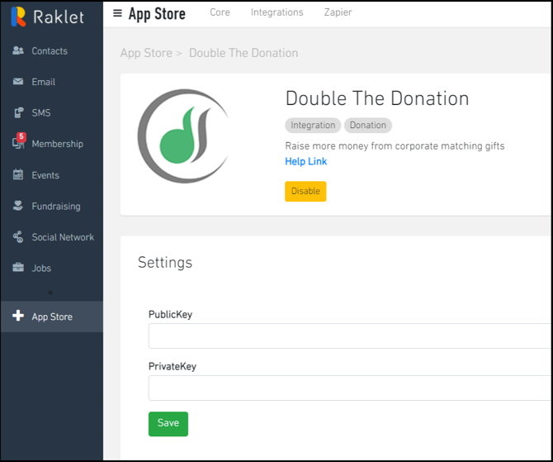The width and height of the screenshot is (553, 462).
Task: Toggle the hamburger menu in header
Action: coord(117,13)
